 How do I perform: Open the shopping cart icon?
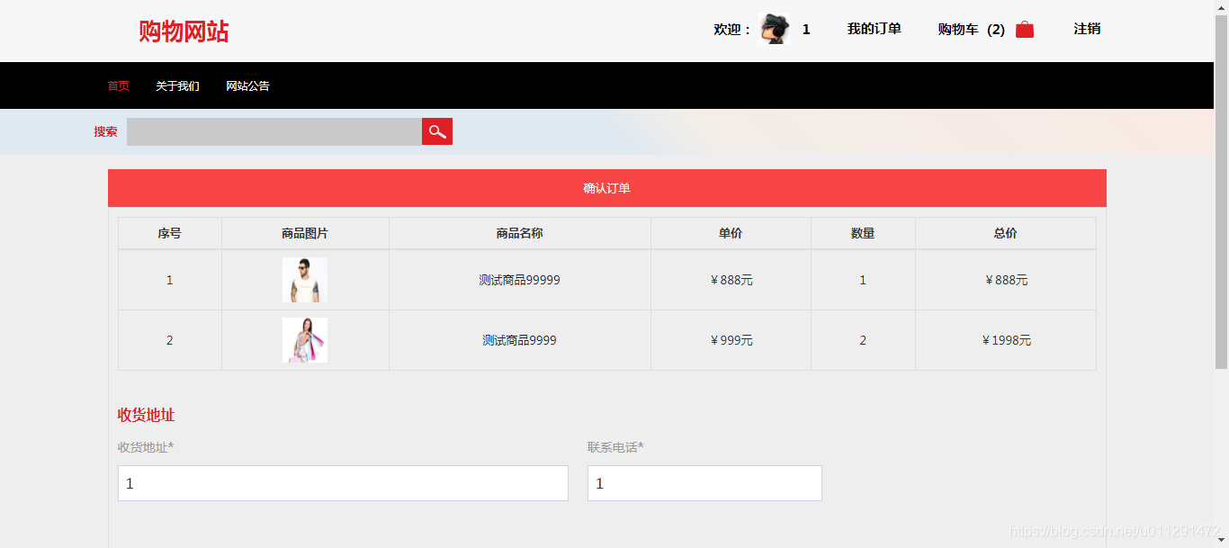[1024, 28]
